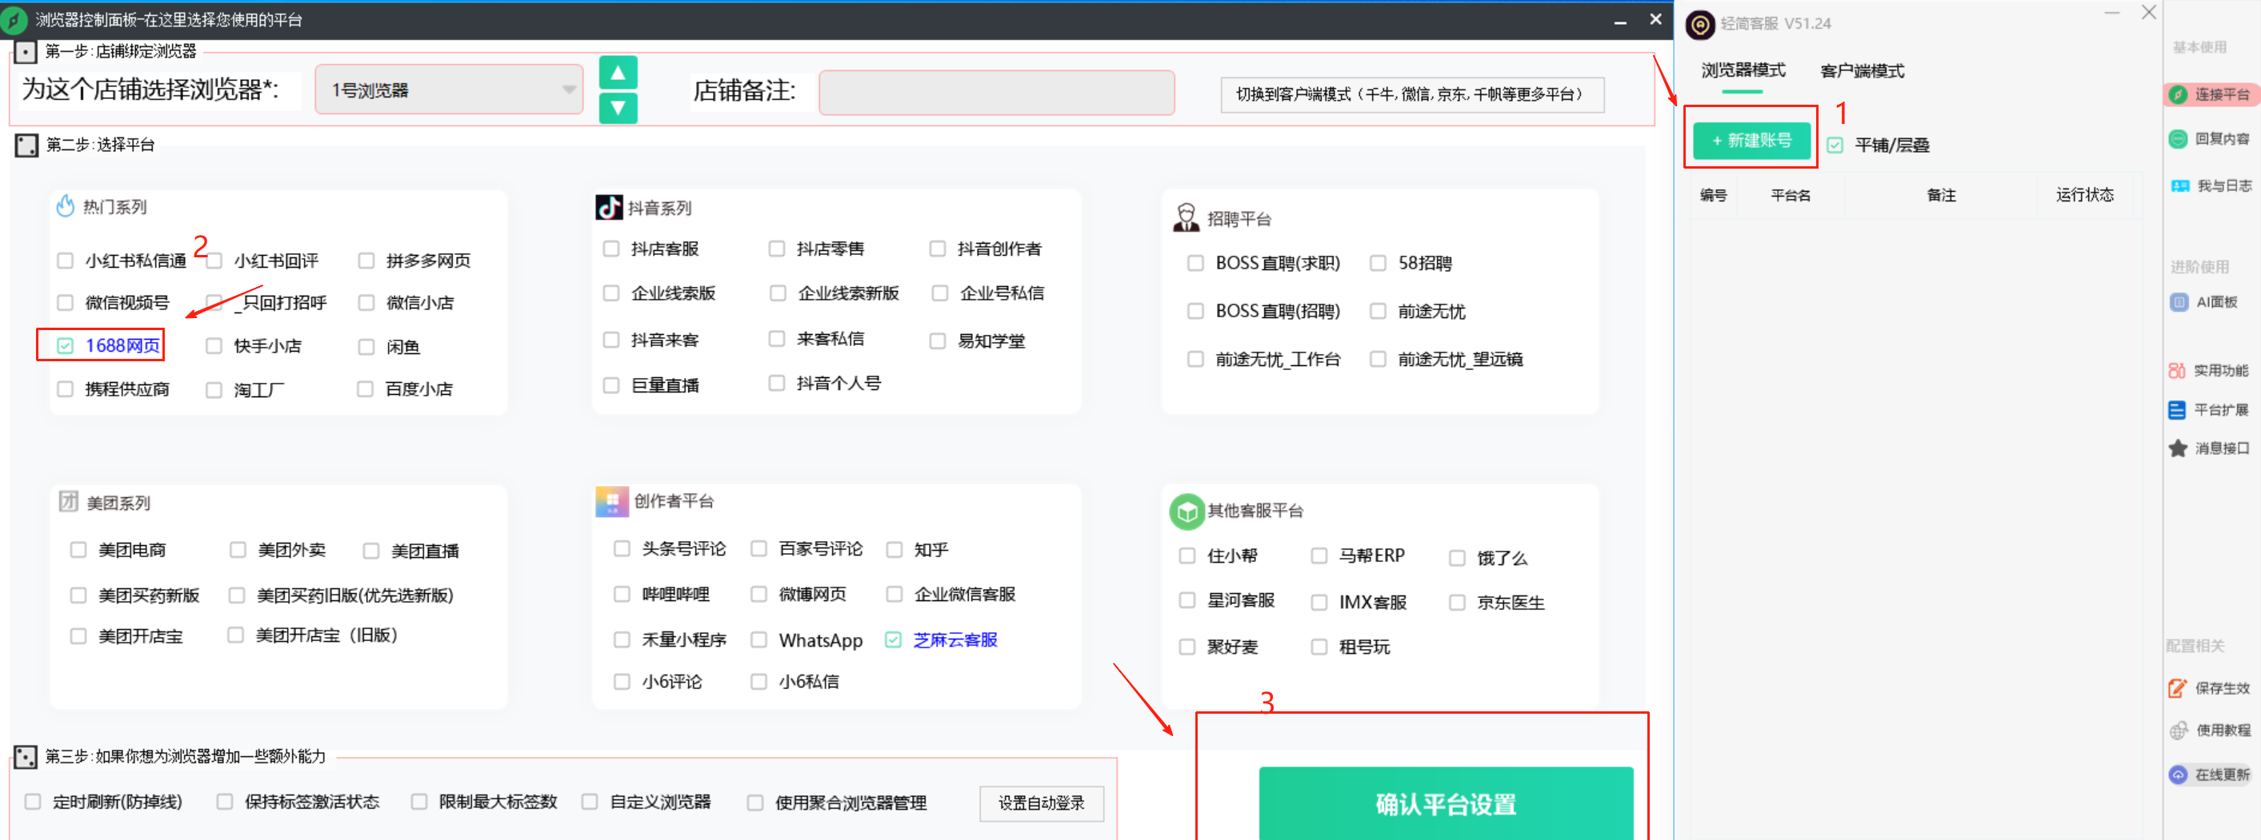Screen dimensions: 2261x840
Task: Click the green cube icon by 其他客服平台
Action: pos(1187,512)
